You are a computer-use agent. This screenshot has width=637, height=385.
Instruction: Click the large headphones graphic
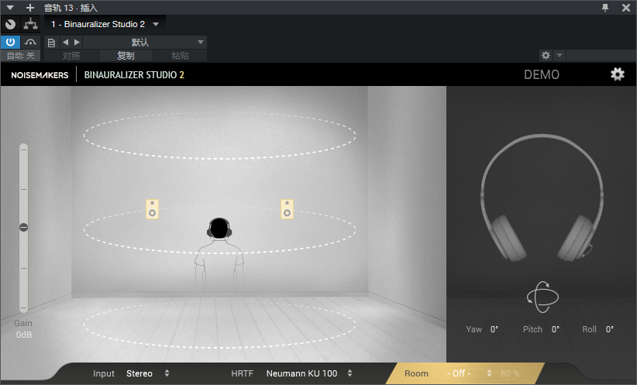(x=542, y=197)
